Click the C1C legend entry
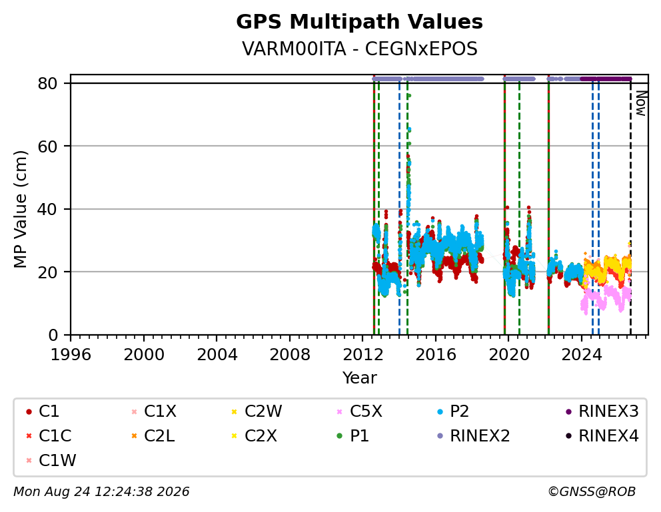The width and height of the screenshot is (661, 512). coord(49,436)
